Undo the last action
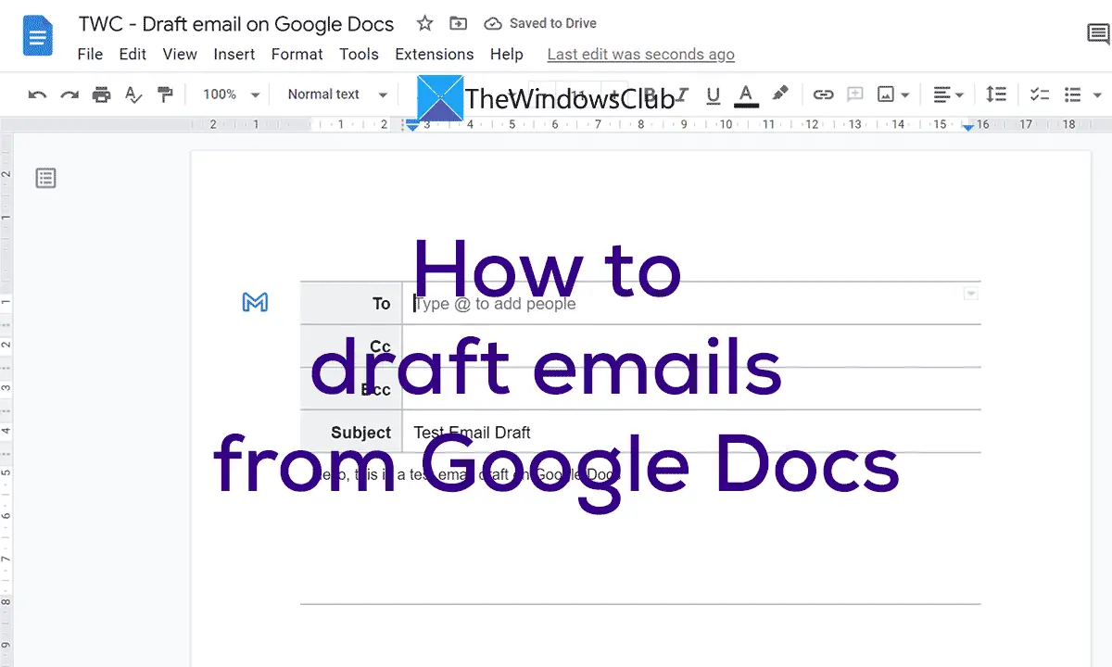This screenshot has width=1112, height=667. [x=38, y=94]
